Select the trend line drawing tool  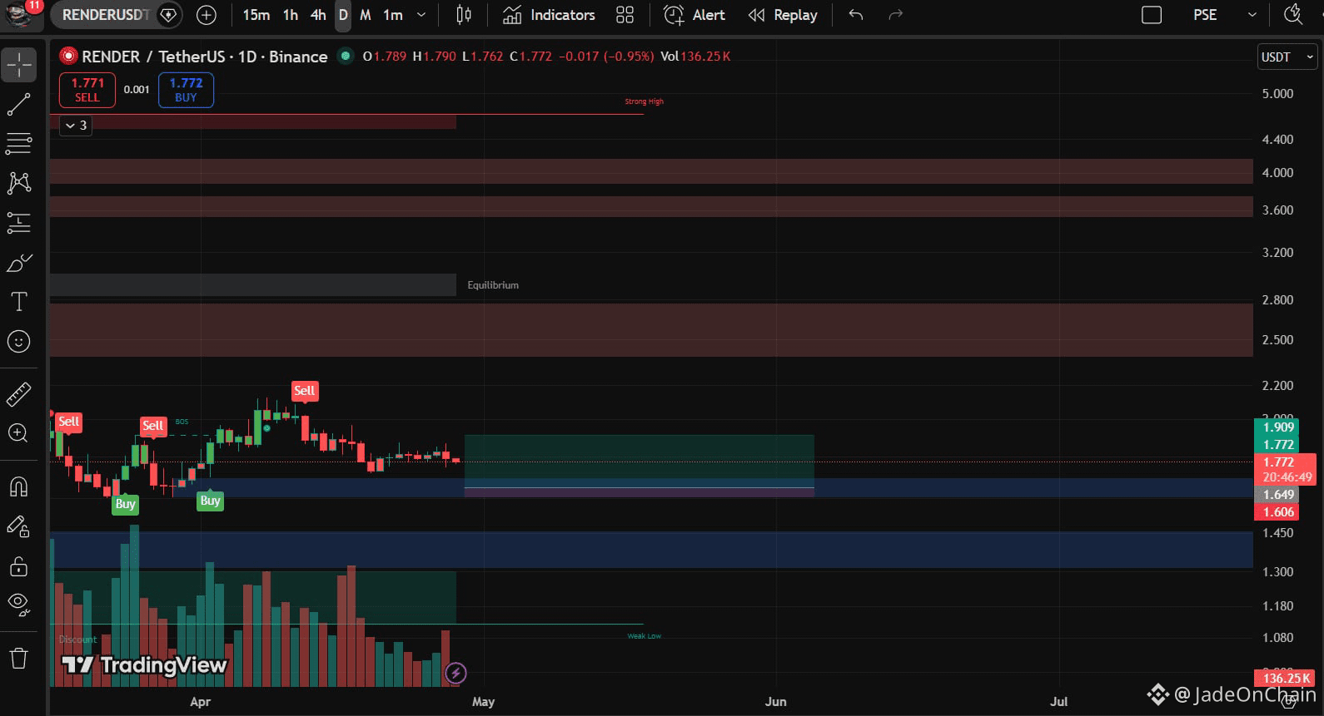pyautogui.click(x=19, y=105)
